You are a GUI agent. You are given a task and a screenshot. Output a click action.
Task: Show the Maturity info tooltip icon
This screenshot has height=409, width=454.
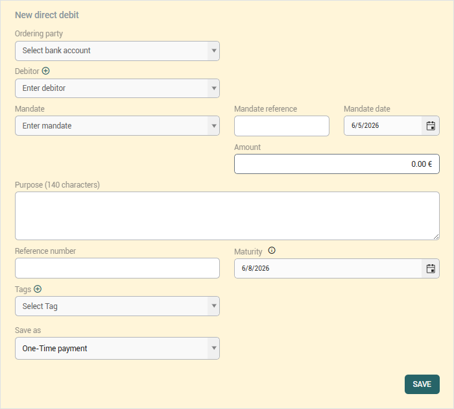coord(272,251)
